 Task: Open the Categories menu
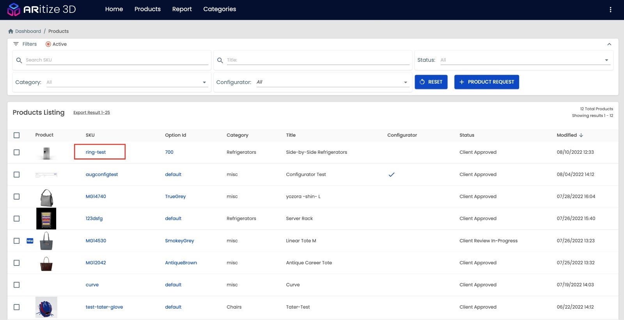pos(220,9)
